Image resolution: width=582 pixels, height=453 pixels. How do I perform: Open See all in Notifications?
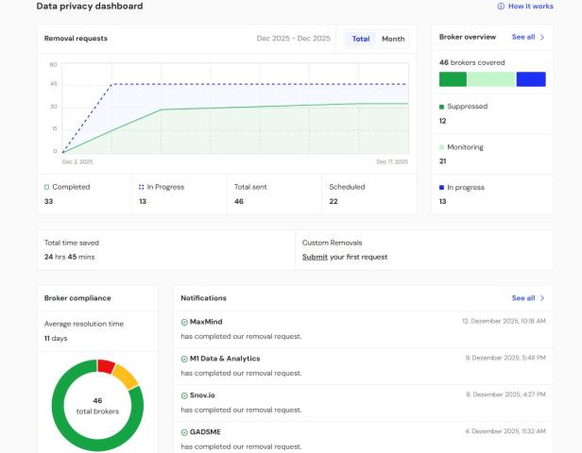pos(523,298)
